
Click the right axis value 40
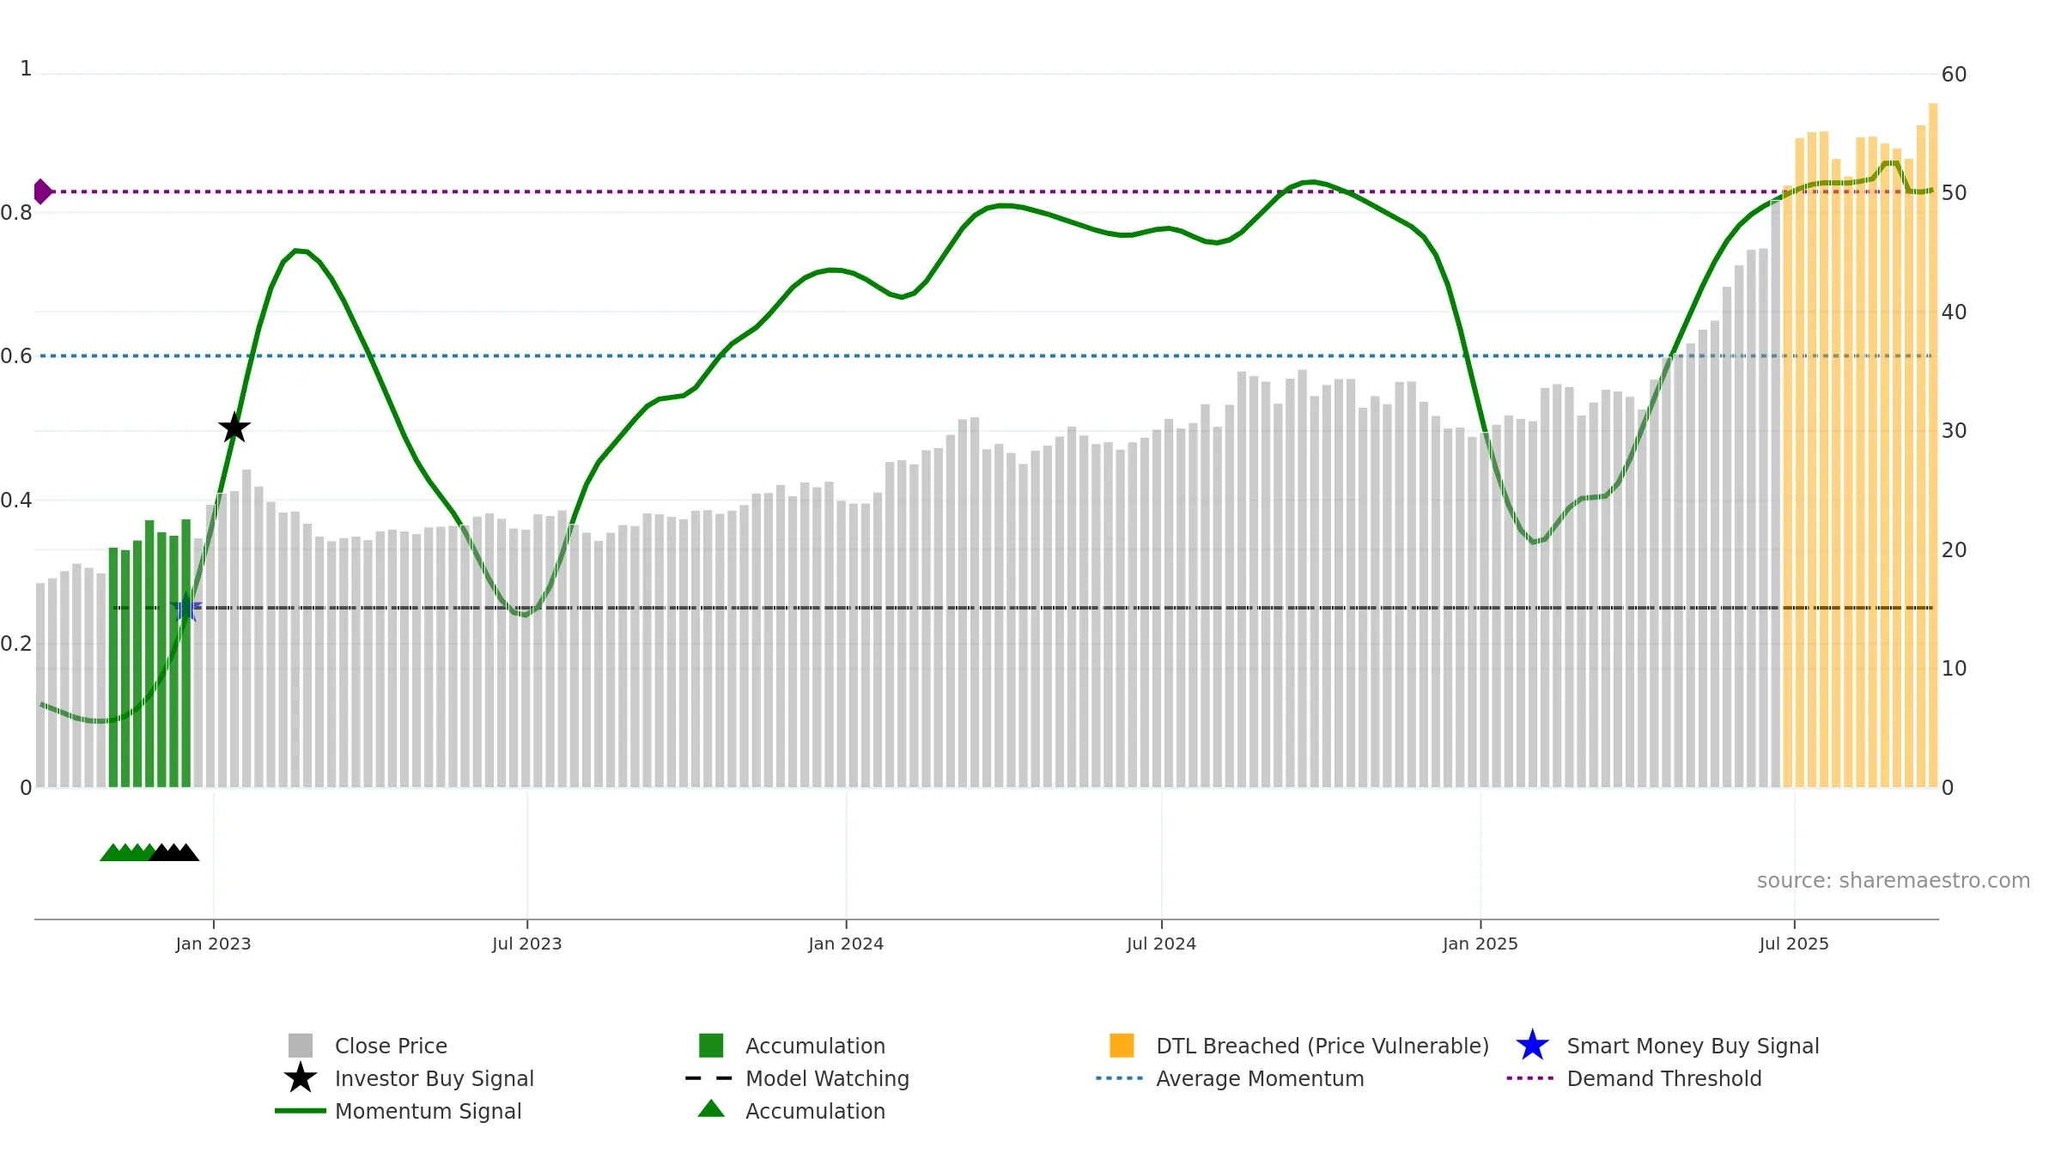click(x=1955, y=313)
